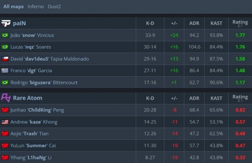Select the All maps tab
The width and height of the screenshot is (252, 163).
coord(13,7)
